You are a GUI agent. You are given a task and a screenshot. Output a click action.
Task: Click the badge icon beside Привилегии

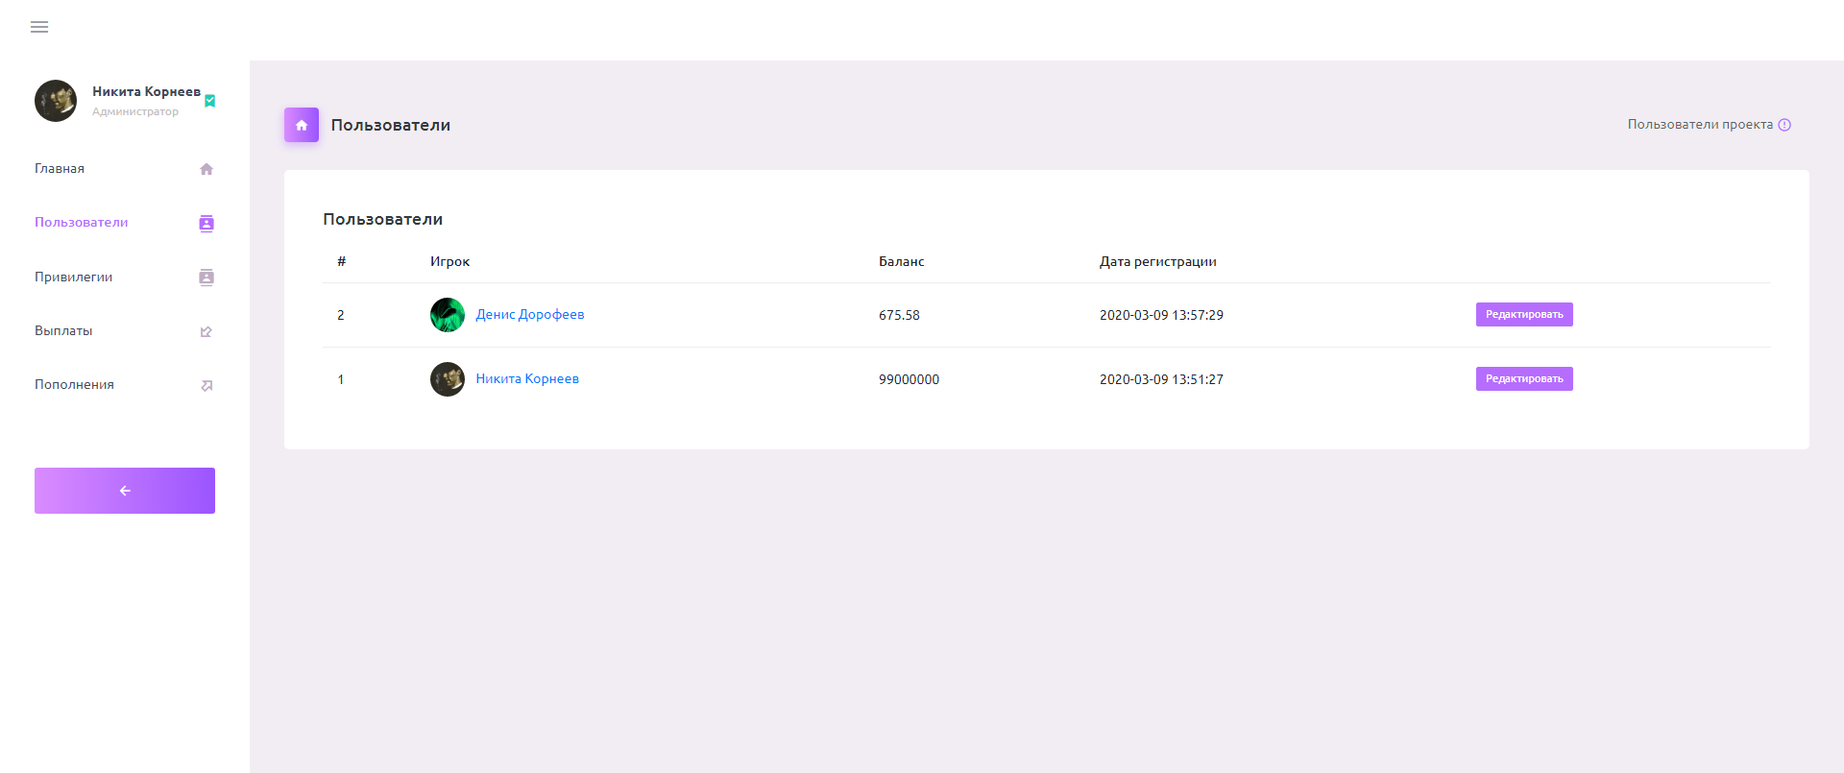(206, 278)
